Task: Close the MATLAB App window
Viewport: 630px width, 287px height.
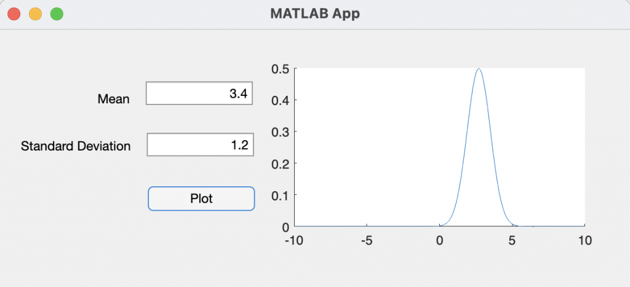Action: pos(14,14)
